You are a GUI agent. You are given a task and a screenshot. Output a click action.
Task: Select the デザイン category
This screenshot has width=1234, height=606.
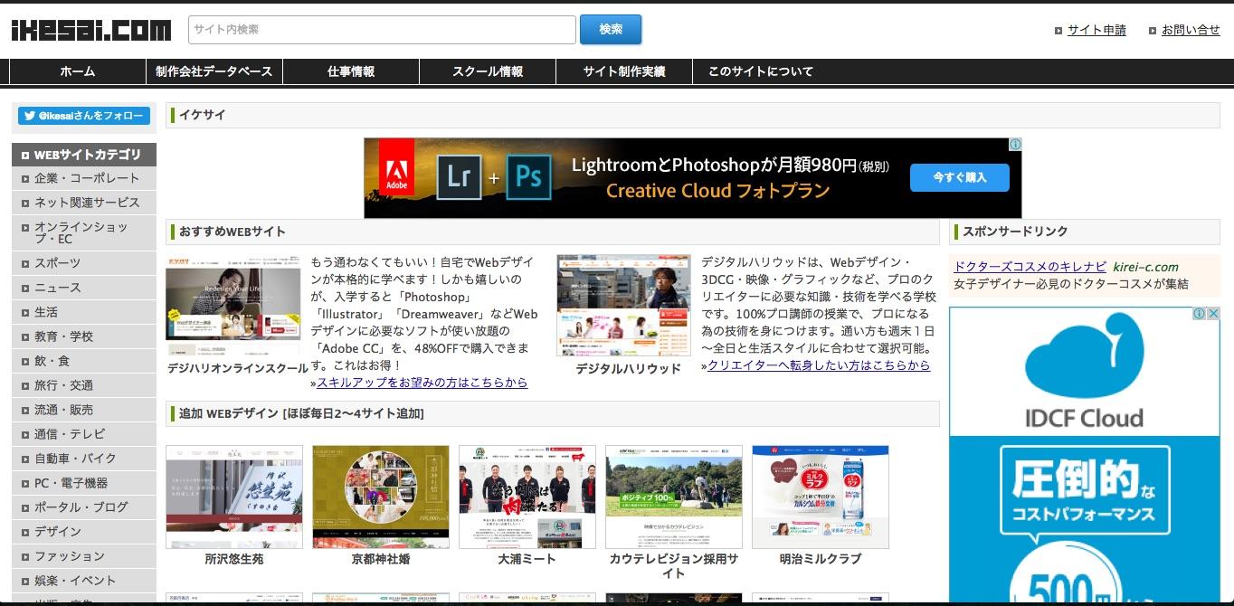[84, 532]
